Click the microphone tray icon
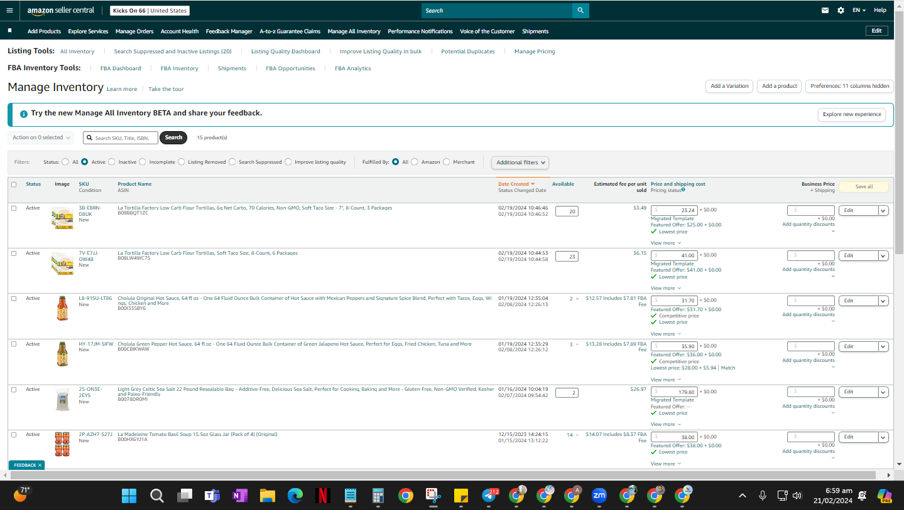This screenshot has height=510, width=904. point(763,496)
